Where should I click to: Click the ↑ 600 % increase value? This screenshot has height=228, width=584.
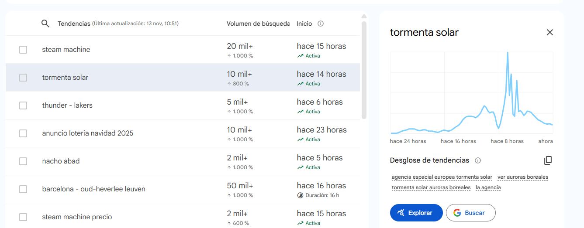pos(238,223)
